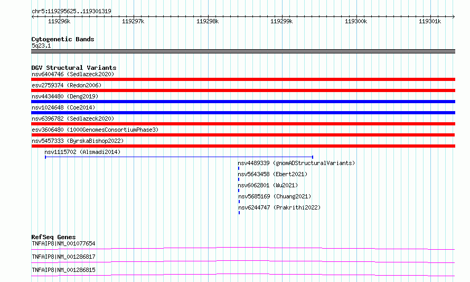Select the blue bar under nsv4434480
470x282 pixels.
point(243,102)
